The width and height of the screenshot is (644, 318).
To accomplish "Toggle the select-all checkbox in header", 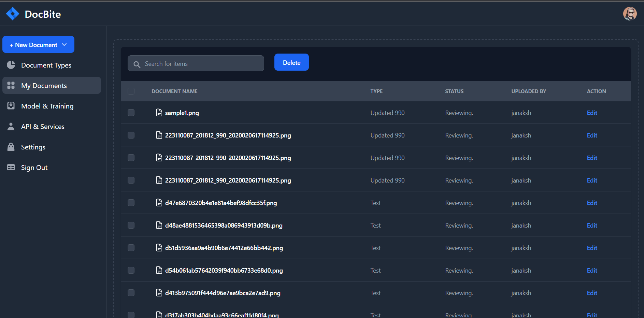I will (131, 91).
